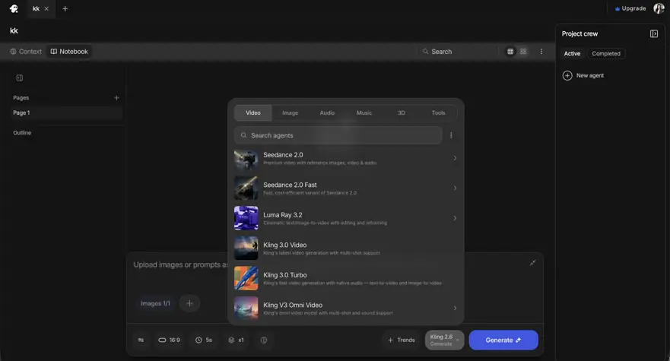This screenshot has height=361, width=670.
Task: Click the Seedance 2.0 Fast thumbnail
Action: 246,188
